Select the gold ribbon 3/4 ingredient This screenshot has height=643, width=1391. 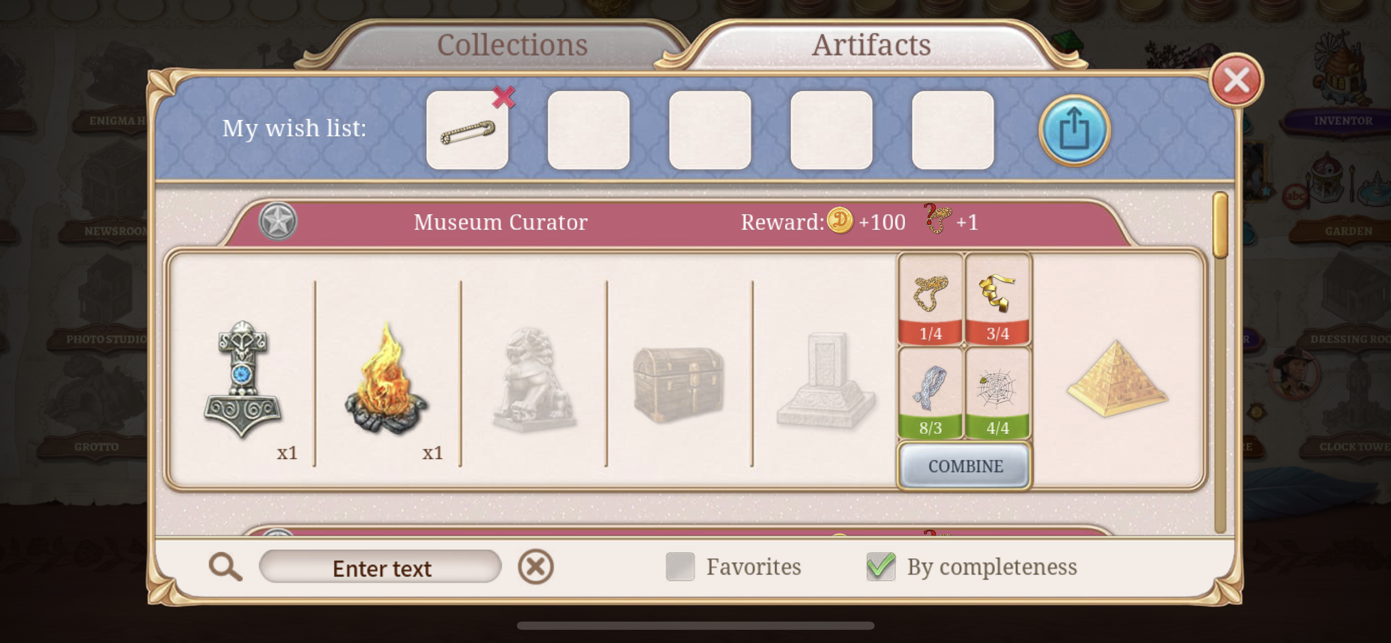pos(998,300)
